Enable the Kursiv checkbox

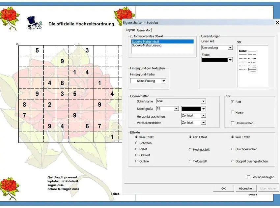233,112
